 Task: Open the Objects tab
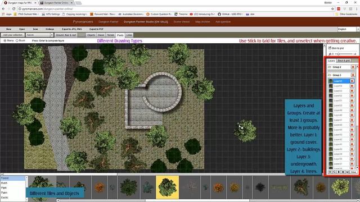pos(91,35)
